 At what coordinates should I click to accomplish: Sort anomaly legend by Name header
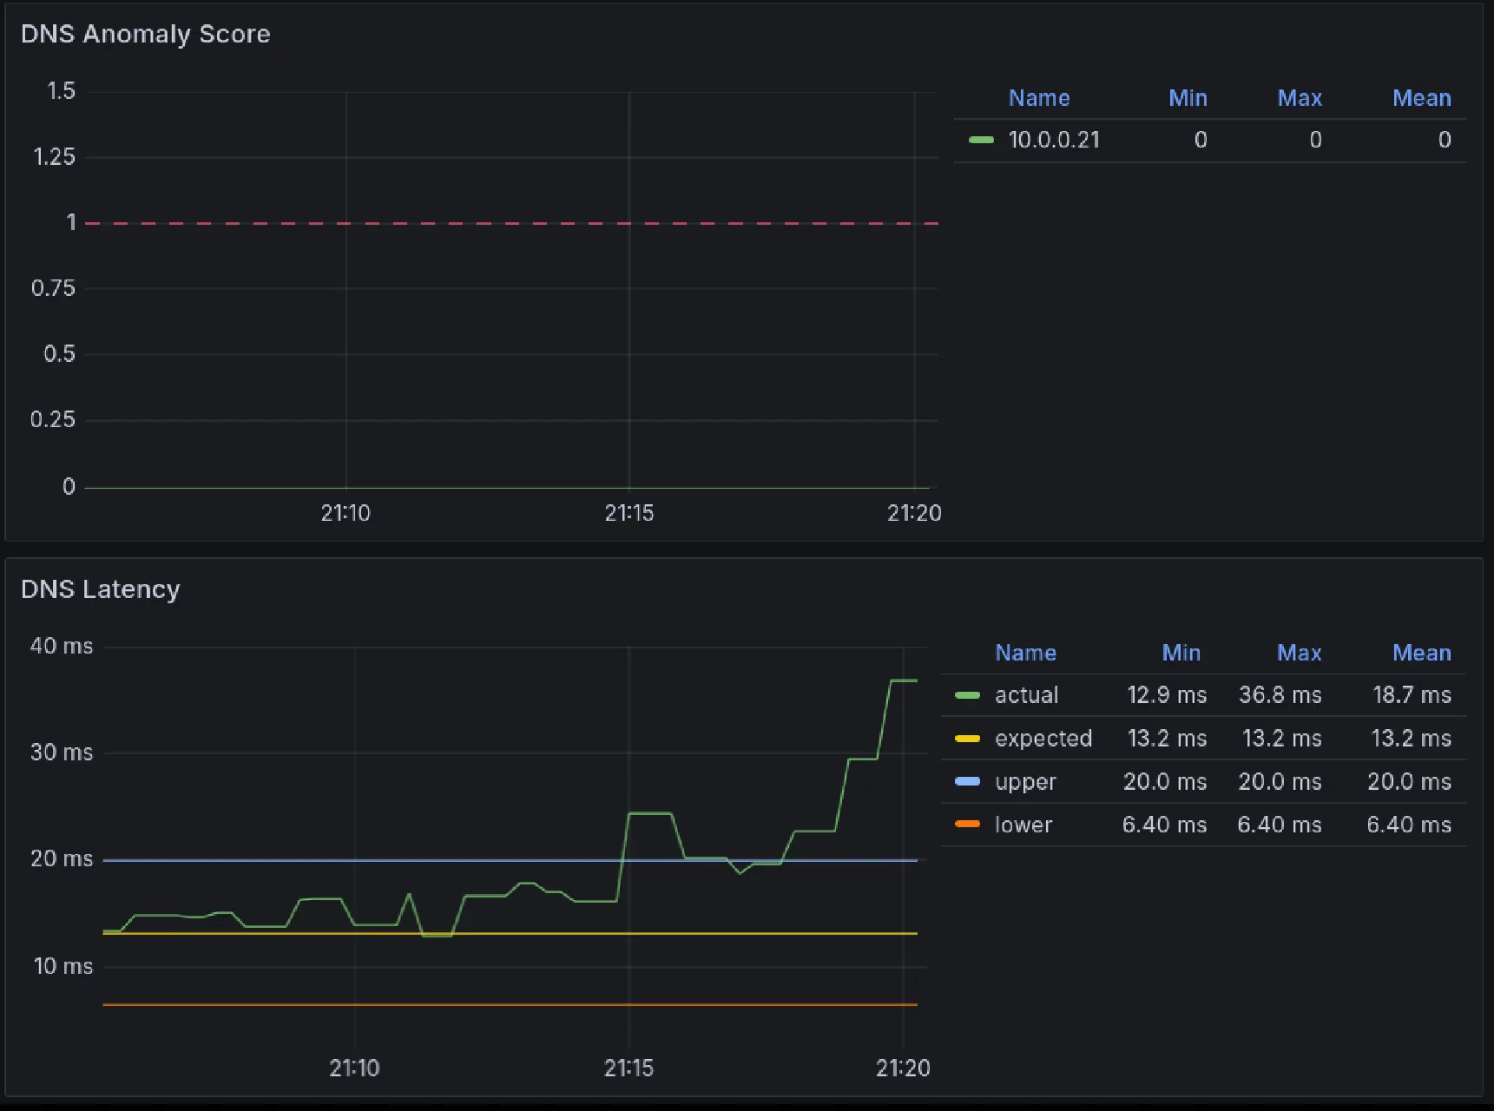coord(1039,98)
